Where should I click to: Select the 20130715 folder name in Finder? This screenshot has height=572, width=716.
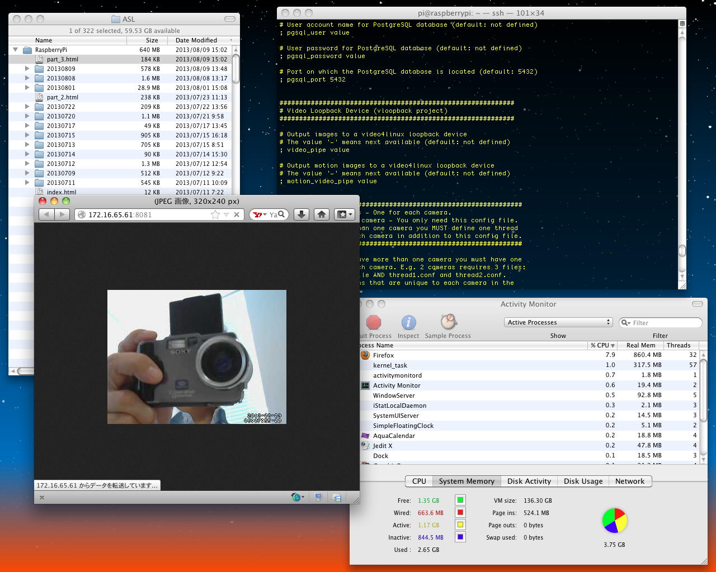pos(61,135)
